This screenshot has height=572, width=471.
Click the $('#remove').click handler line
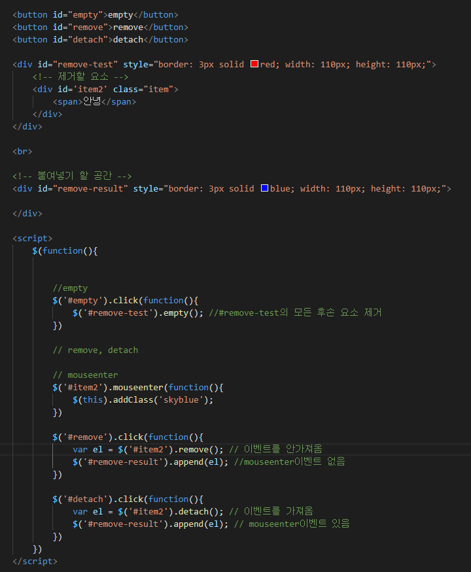(128, 437)
